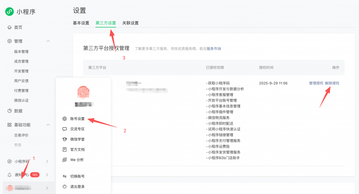
Task: Open 版本管理 in the sidebar
Action: 21,52
